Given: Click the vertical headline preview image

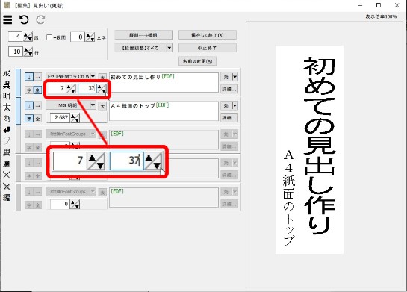Looking at the screenshot, I should click(x=309, y=150).
